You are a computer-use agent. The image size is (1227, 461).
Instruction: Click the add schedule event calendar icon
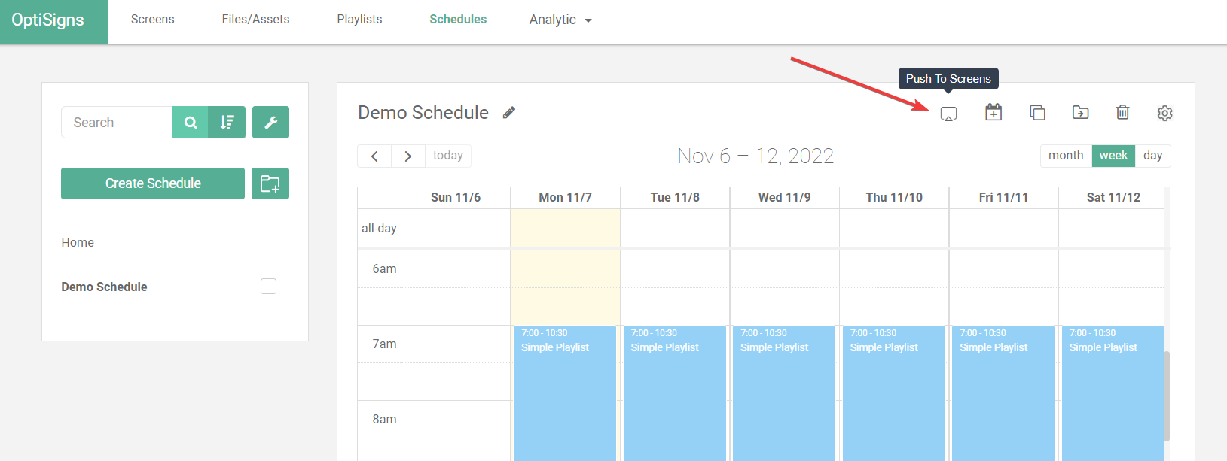pos(994,112)
